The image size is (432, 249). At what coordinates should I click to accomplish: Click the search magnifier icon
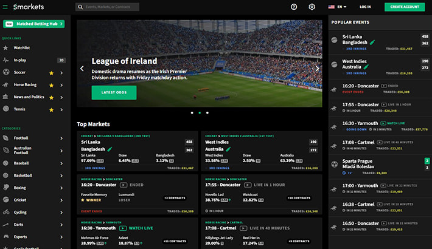pos(80,7)
